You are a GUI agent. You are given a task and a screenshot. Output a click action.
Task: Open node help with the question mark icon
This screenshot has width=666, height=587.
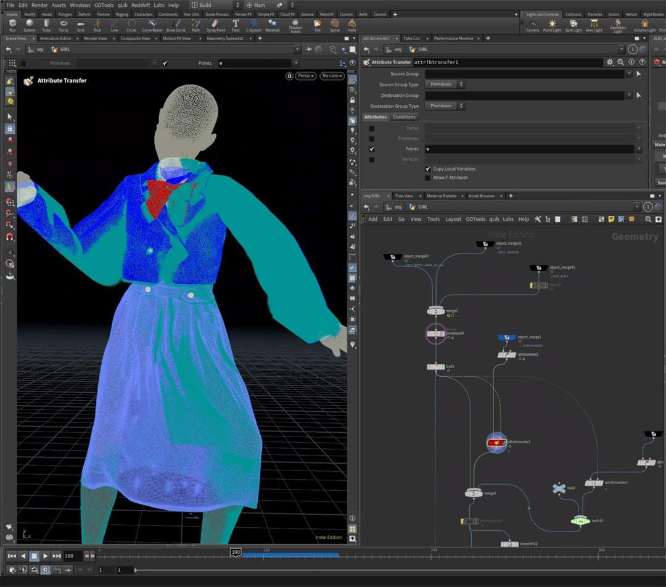[x=642, y=62]
